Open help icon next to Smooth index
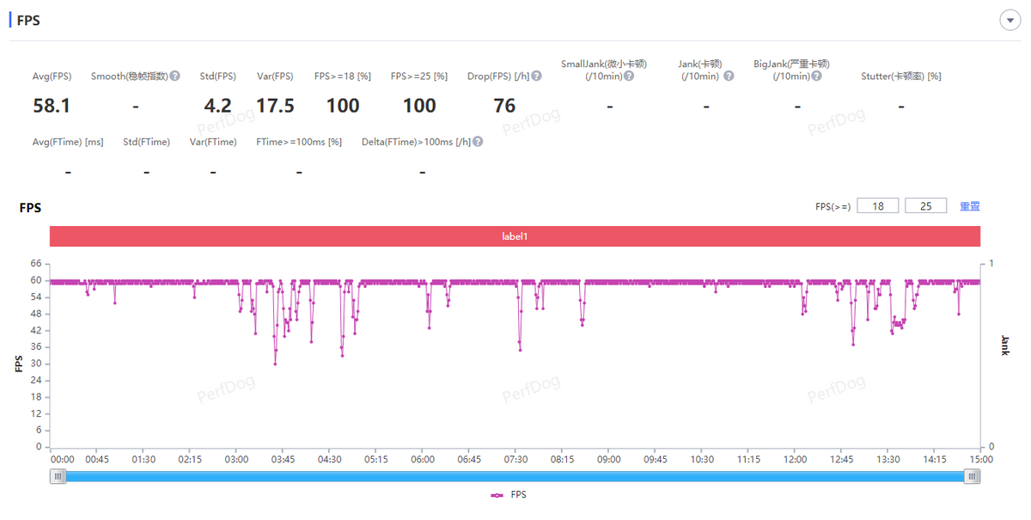 (175, 76)
